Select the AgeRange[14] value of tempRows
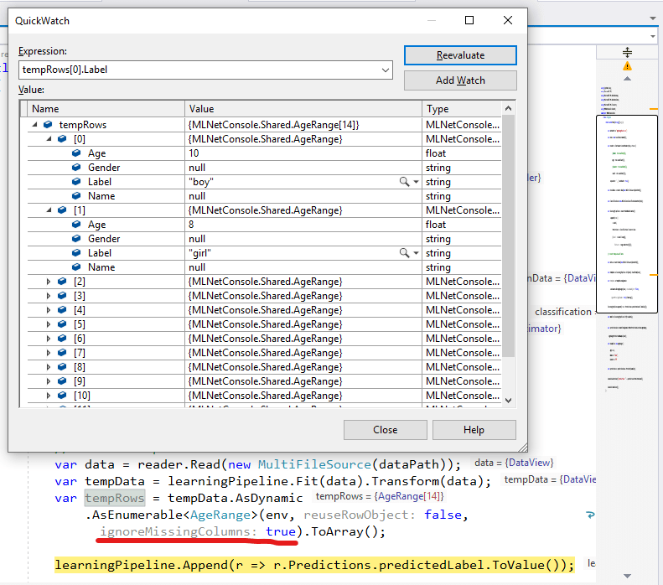 click(273, 125)
